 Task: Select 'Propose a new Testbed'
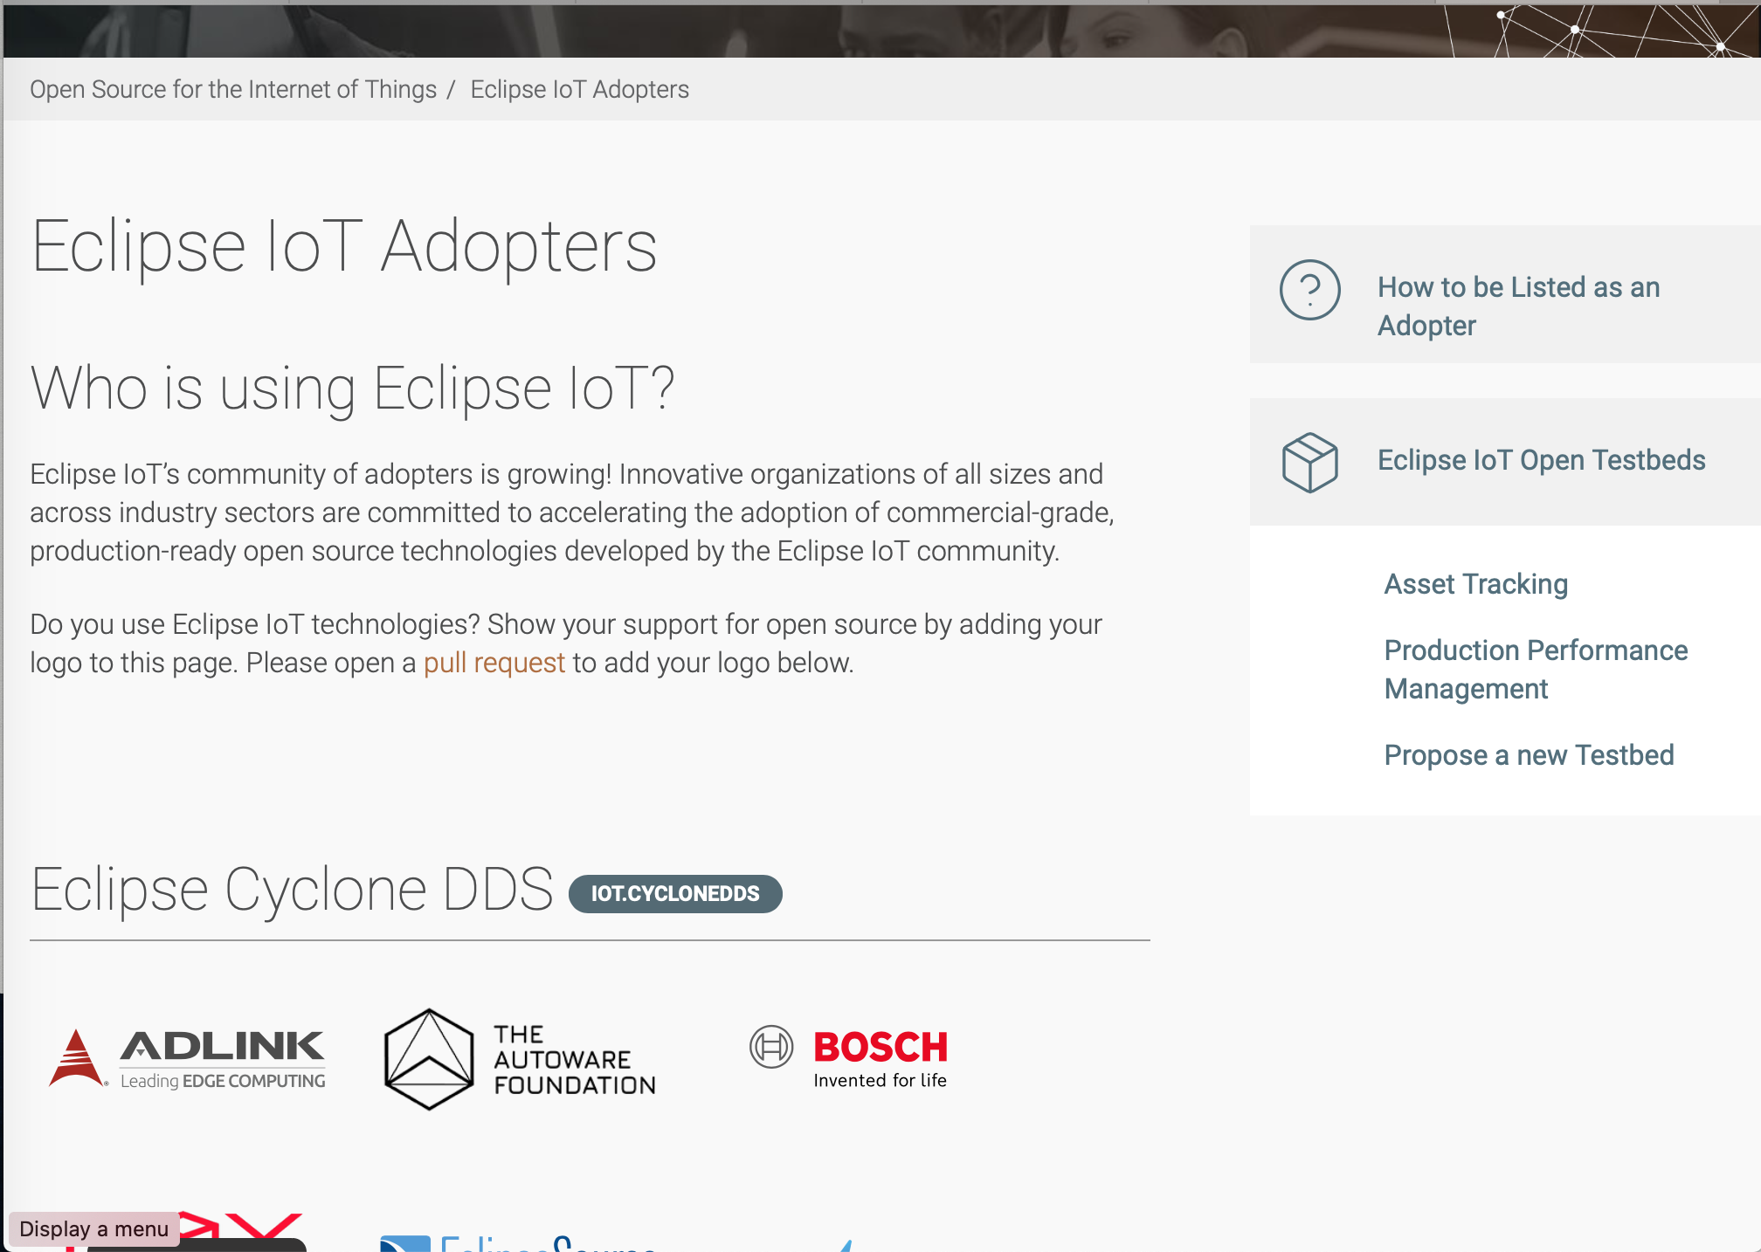point(1529,755)
